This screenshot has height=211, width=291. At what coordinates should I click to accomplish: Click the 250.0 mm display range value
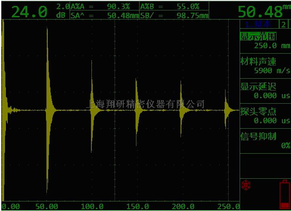tap(272, 45)
